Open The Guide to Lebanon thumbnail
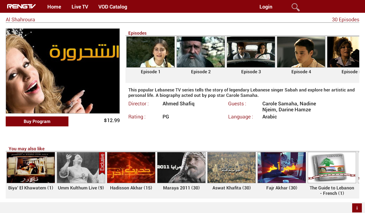Image resolution: width=365 pixels, height=213 pixels. point(332,168)
